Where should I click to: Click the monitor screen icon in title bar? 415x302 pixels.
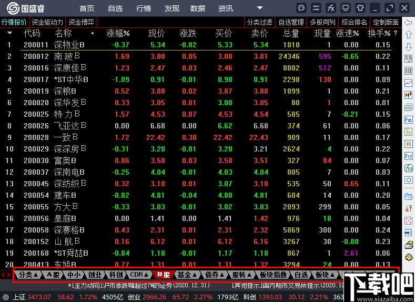346,8
